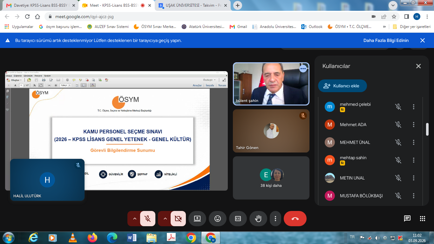Expand hidden bookmarks chevron

click(x=384, y=27)
